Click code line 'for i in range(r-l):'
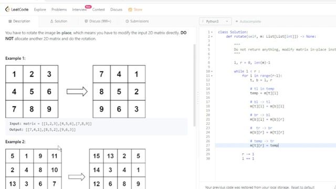Viewport: 336px width, 189px height. (x=262, y=76)
